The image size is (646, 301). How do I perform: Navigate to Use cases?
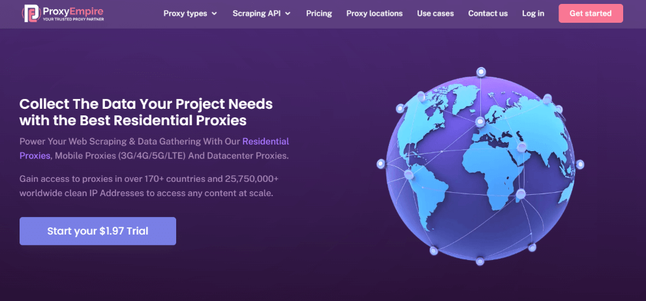[x=435, y=14]
